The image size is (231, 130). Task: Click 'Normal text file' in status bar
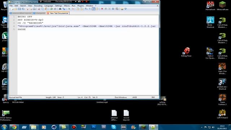click(x=15, y=97)
